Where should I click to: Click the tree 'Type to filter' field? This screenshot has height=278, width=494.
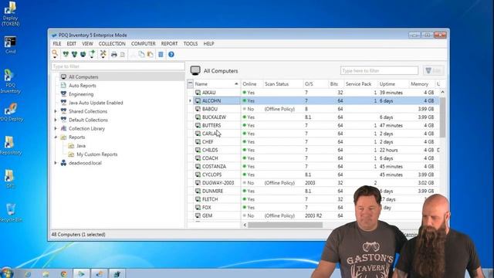click(x=118, y=66)
